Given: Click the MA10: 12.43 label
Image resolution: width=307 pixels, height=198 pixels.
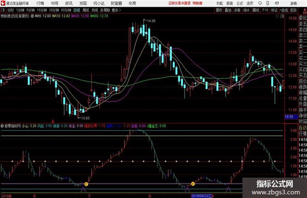Looking at the screenshot, I should click(x=61, y=16).
